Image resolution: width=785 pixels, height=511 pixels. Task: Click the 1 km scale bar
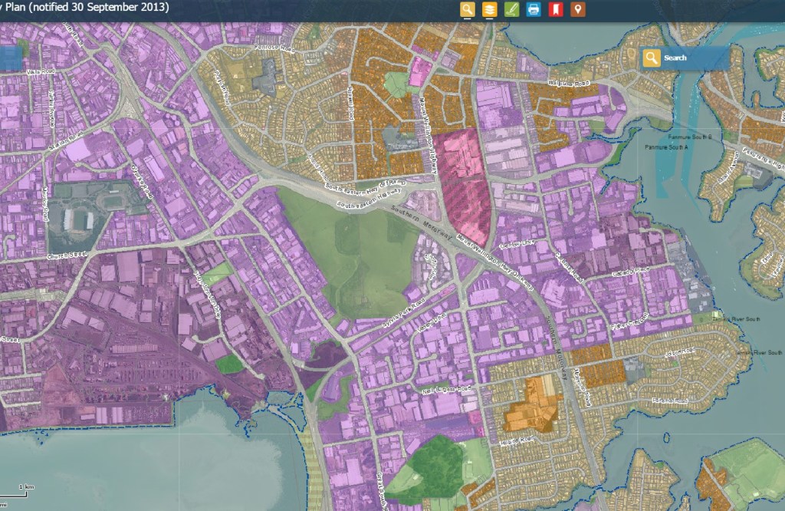pyautogui.click(x=25, y=489)
